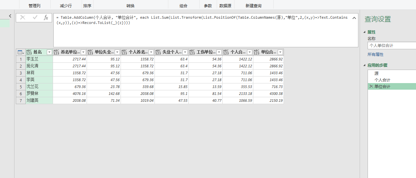416x178 pixels.
Task: Select row number 5 header
Action: pos(20,87)
